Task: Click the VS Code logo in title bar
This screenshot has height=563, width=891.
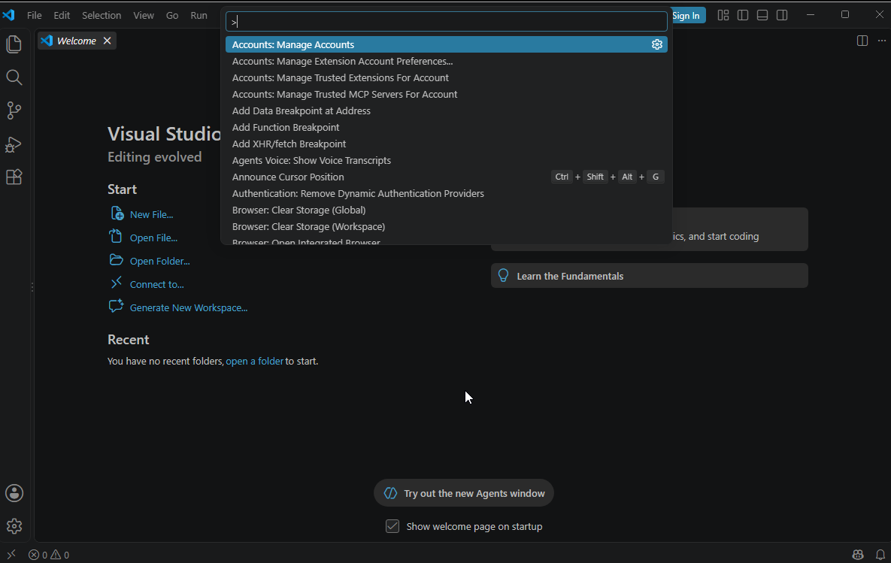Action: [x=9, y=15]
